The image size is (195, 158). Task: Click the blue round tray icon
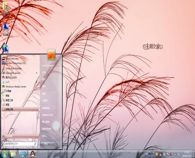[x=150, y=154]
